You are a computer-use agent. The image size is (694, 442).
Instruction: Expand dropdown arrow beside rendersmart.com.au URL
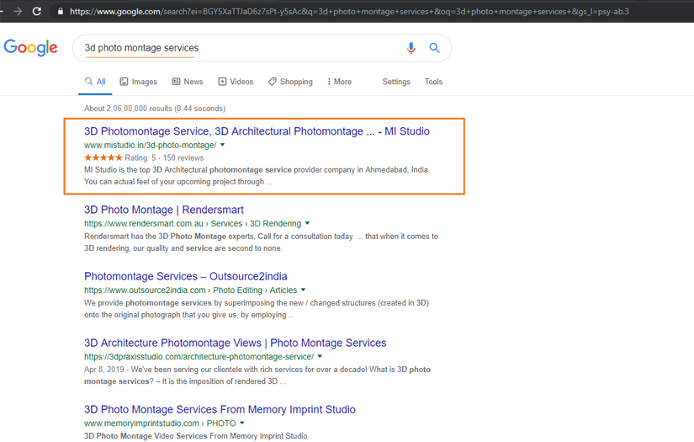click(307, 223)
